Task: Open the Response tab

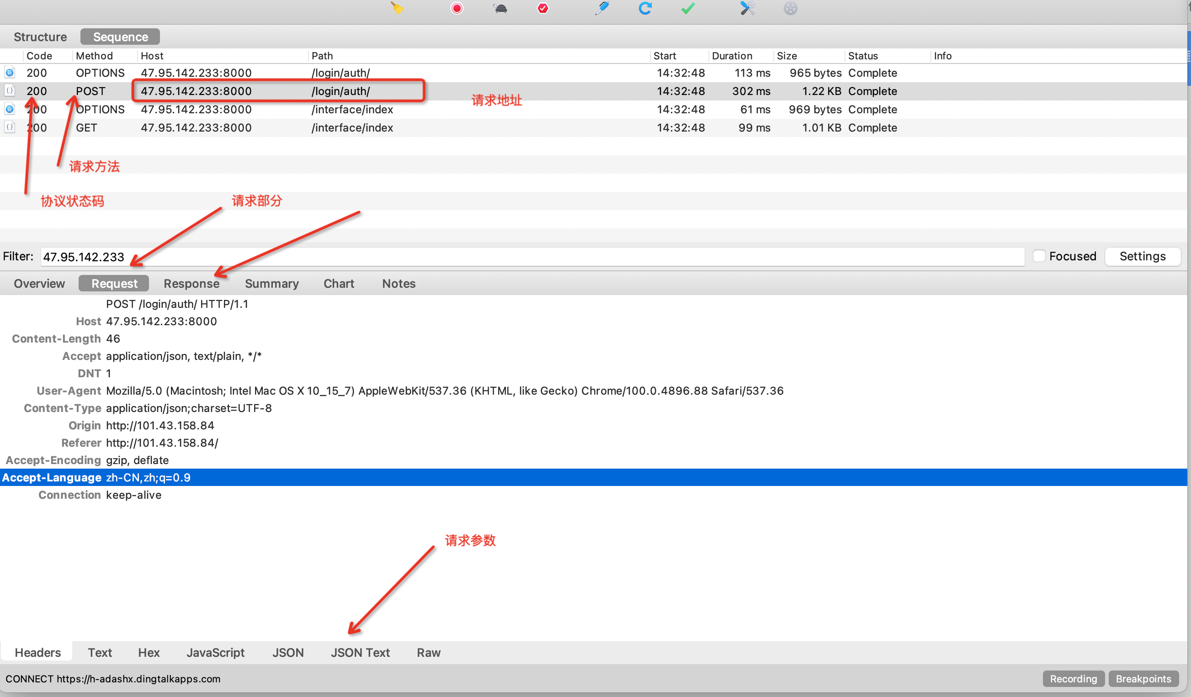Action: 191,283
